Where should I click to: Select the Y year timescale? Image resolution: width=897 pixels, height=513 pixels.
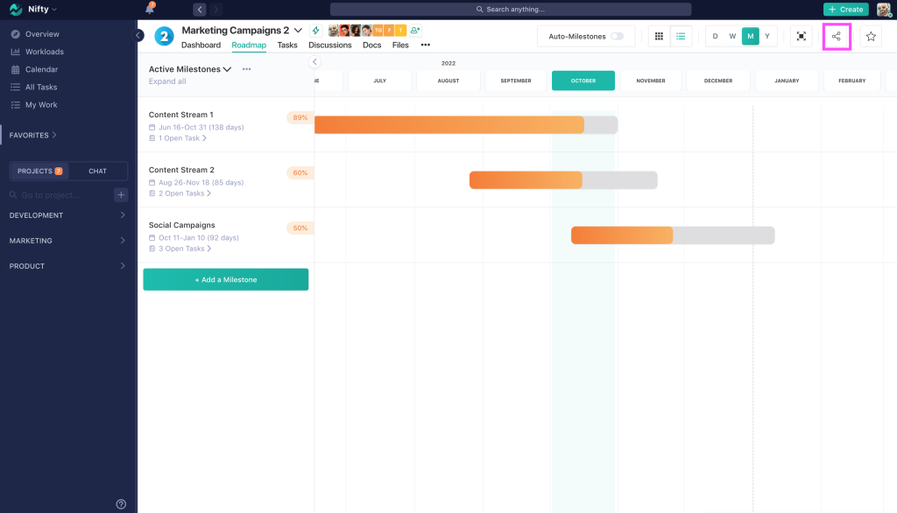[x=767, y=37]
